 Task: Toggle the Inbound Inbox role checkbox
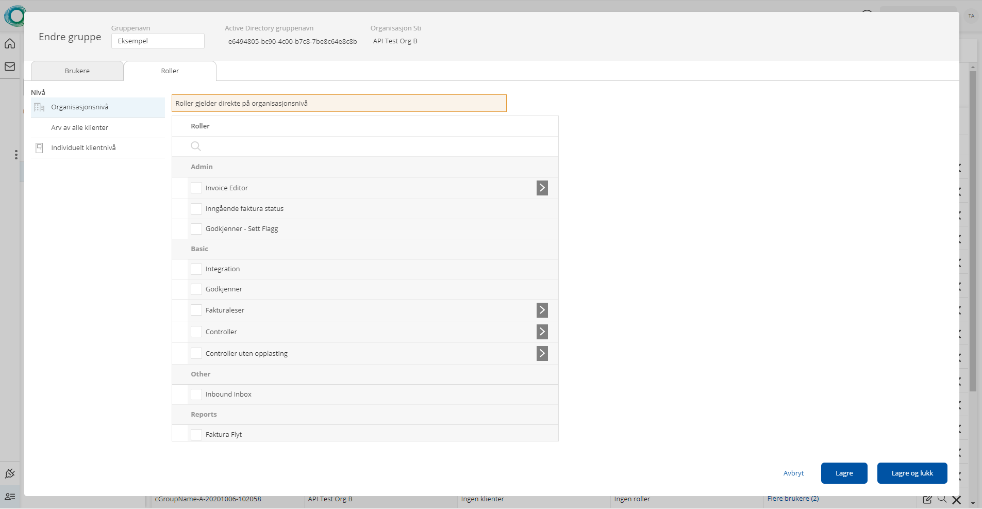[x=196, y=394]
